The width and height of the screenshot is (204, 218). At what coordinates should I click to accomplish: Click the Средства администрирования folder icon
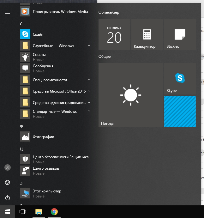point(25,102)
